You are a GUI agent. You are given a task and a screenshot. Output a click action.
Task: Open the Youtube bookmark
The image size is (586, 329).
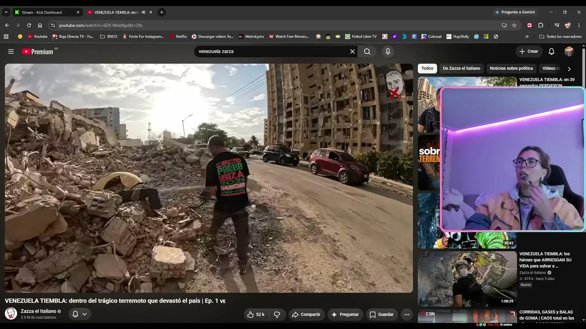[x=38, y=37]
